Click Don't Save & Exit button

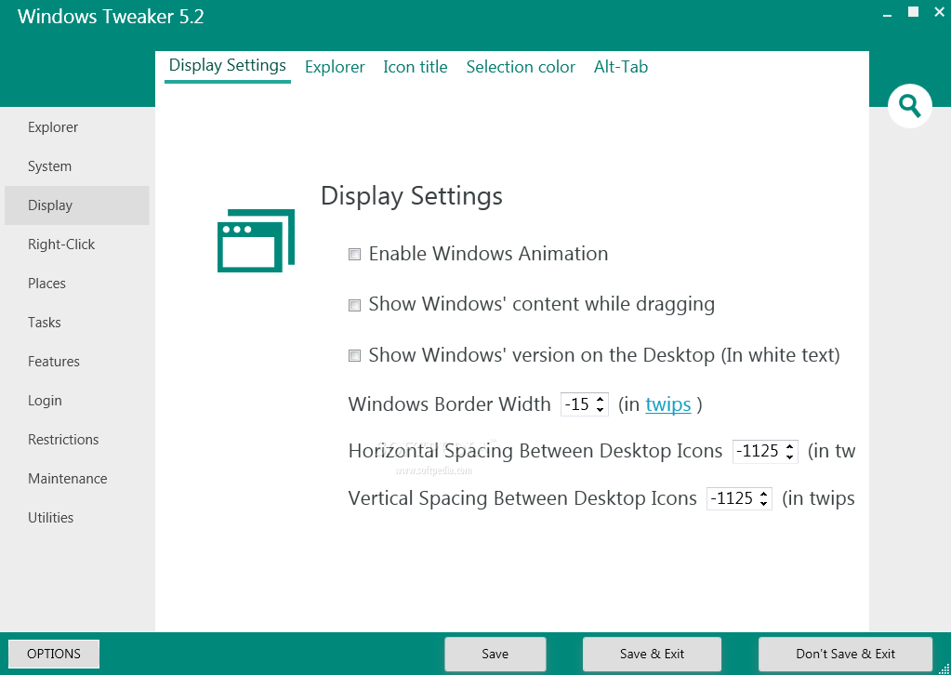(x=845, y=654)
